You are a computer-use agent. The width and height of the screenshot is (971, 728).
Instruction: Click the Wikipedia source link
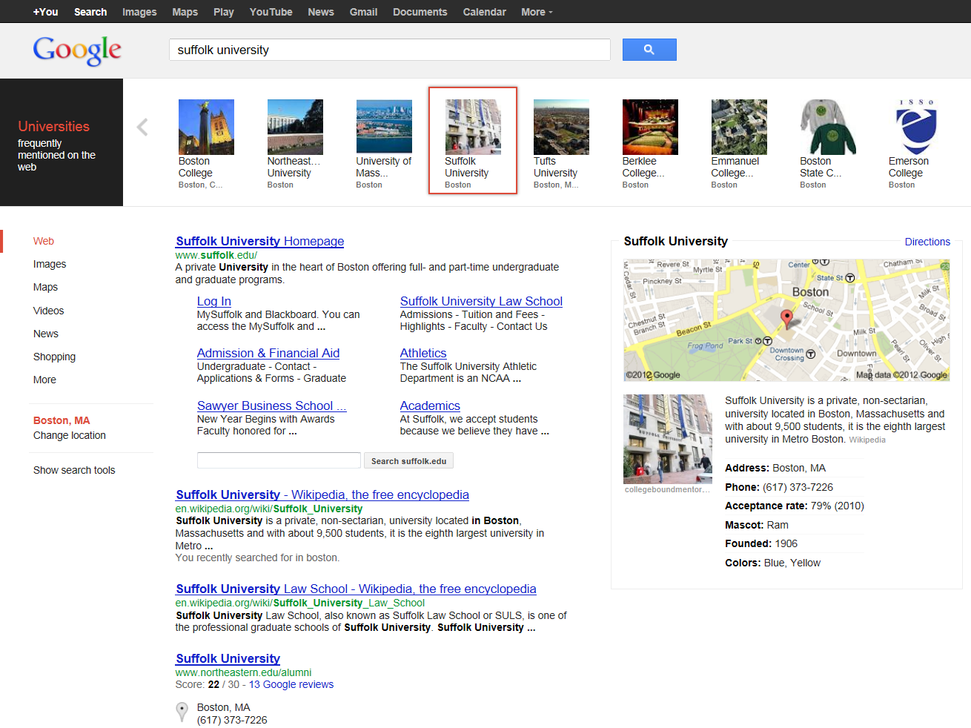867,440
